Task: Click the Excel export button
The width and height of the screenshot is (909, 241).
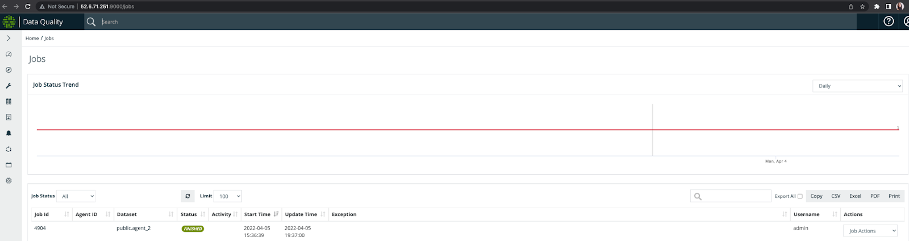Action: pyautogui.click(x=855, y=196)
